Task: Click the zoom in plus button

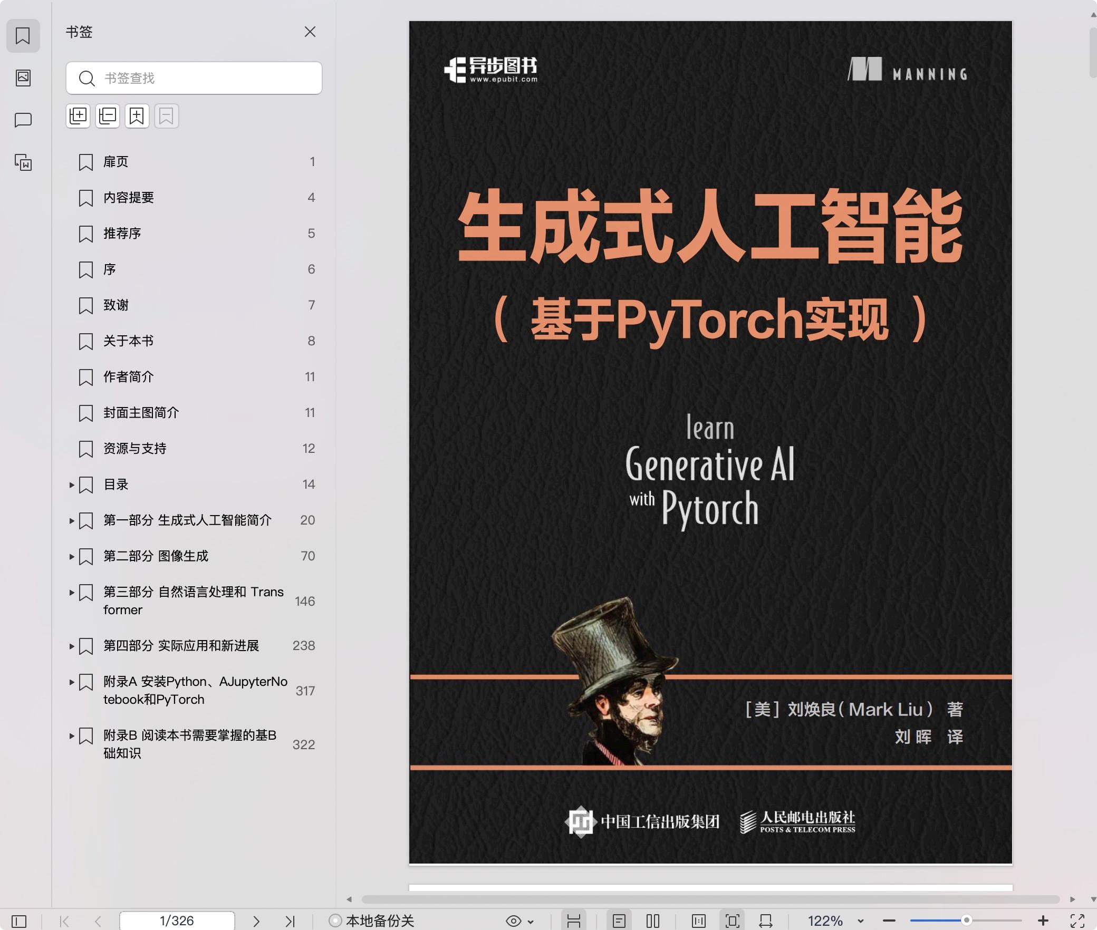Action: coord(1043,921)
